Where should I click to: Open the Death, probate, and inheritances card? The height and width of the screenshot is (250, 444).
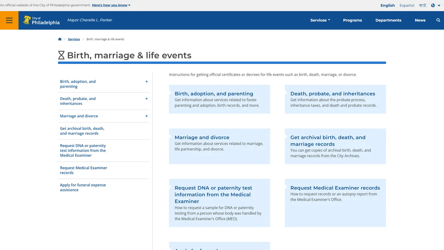click(x=335, y=99)
